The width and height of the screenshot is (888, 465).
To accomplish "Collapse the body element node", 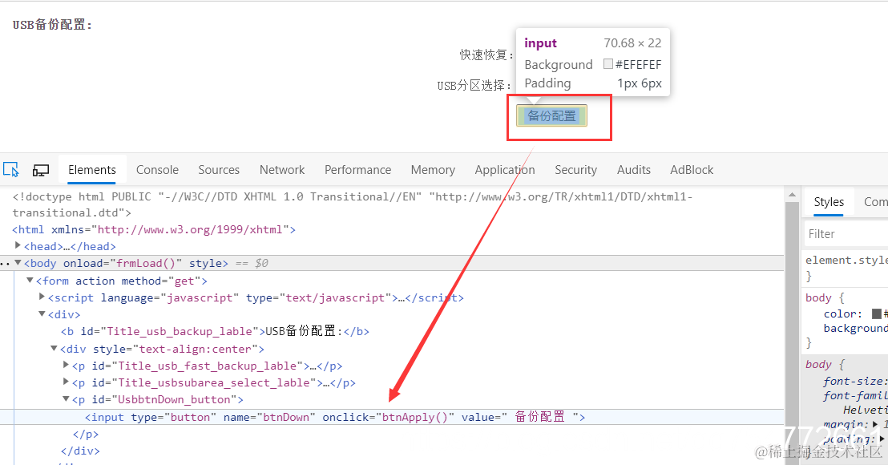I will click(x=18, y=263).
